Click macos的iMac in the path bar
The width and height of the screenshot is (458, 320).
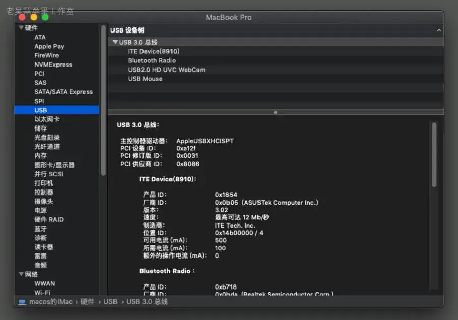pos(50,302)
